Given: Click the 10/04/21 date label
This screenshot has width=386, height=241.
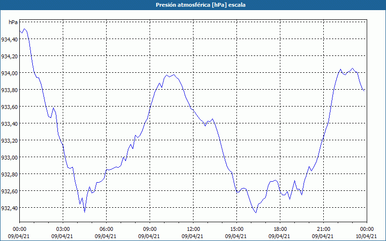Looking at the screenshot, I should tap(366, 236).
